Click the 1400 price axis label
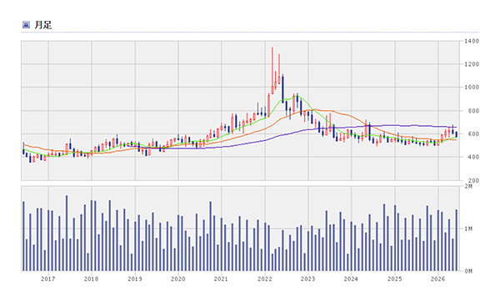The image size is (500, 302). [x=472, y=41]
